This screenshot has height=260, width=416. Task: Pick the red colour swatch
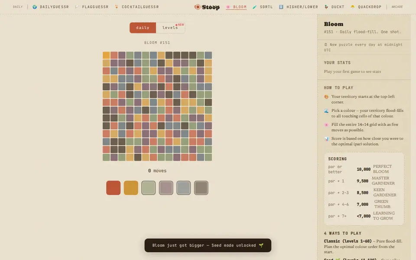coord(113,188)
